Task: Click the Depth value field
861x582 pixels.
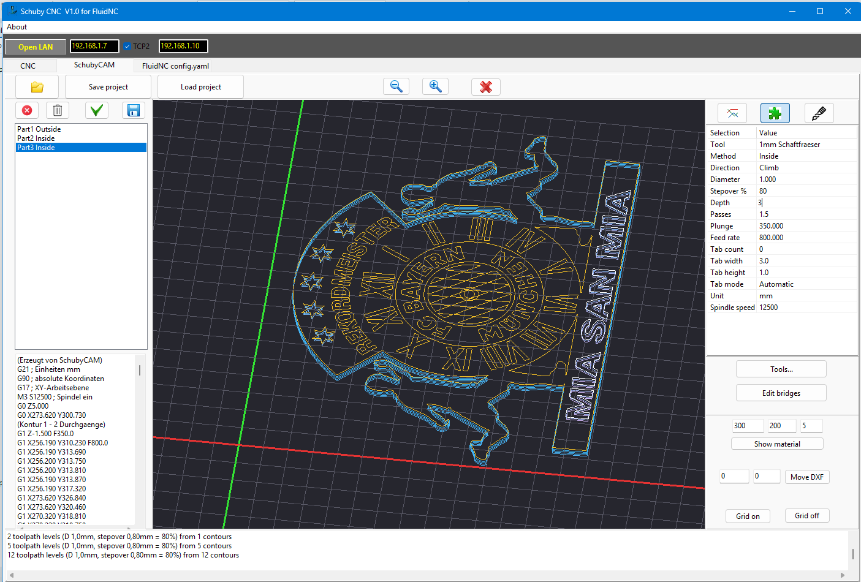Action: [806, 203]
